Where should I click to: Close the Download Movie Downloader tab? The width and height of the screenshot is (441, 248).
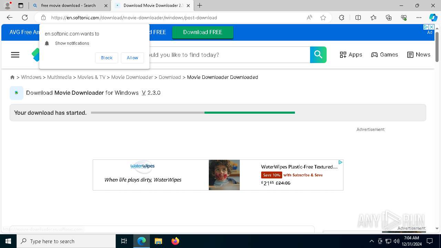coord(188,6)
